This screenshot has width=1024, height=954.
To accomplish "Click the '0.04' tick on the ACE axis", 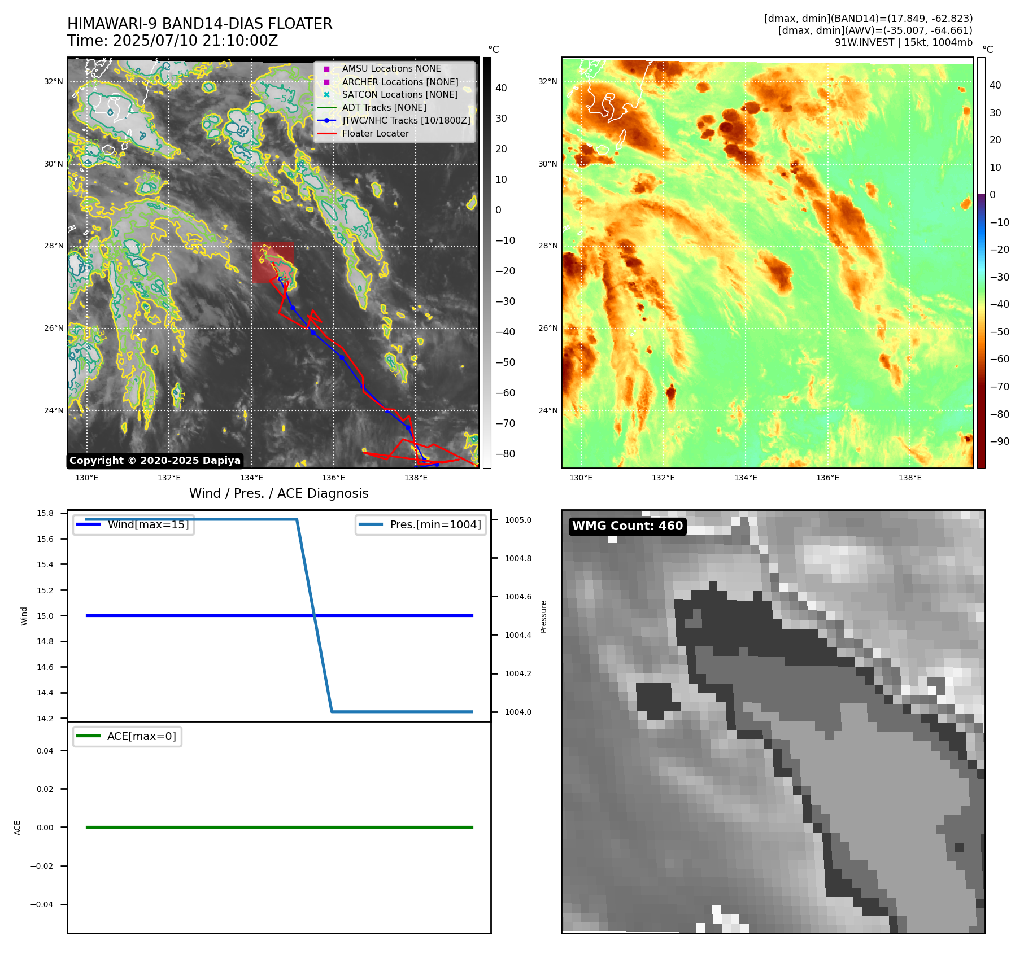I will pyautogui.click(x=45, y=751).
